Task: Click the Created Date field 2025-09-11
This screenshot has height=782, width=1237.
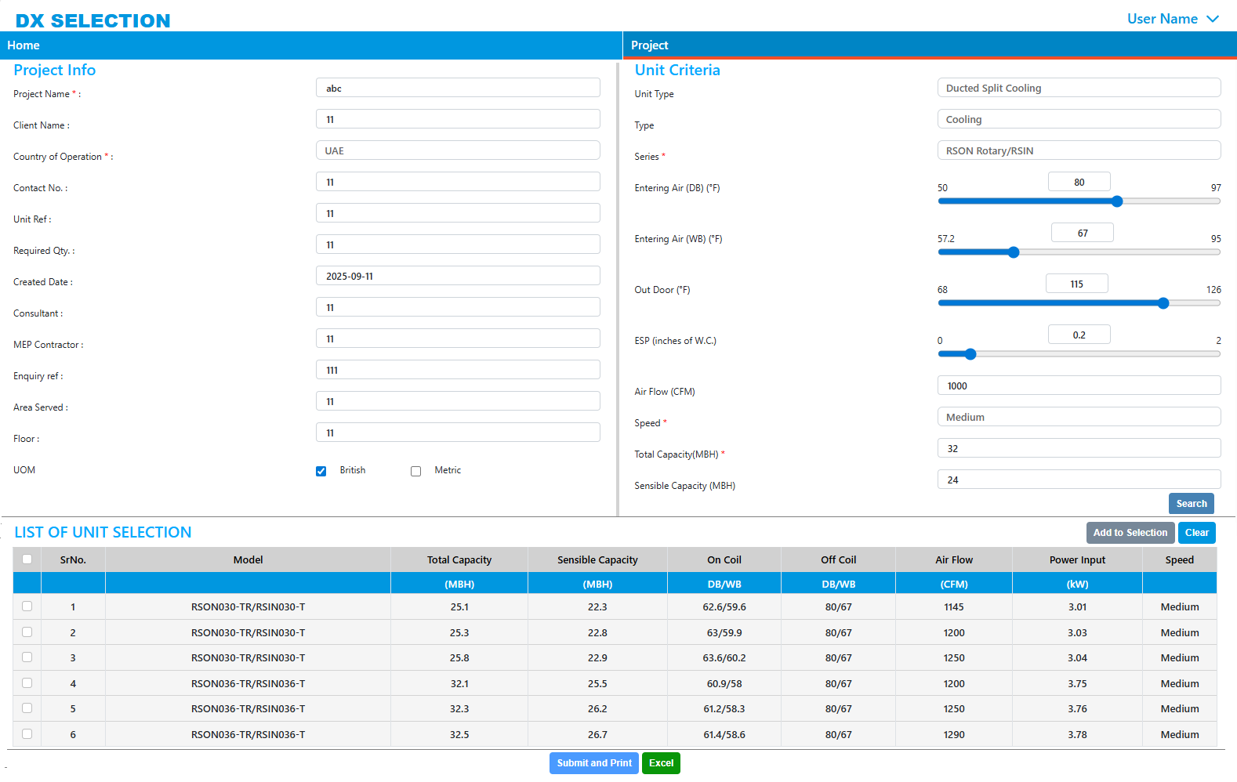Action: pos(458,276)
